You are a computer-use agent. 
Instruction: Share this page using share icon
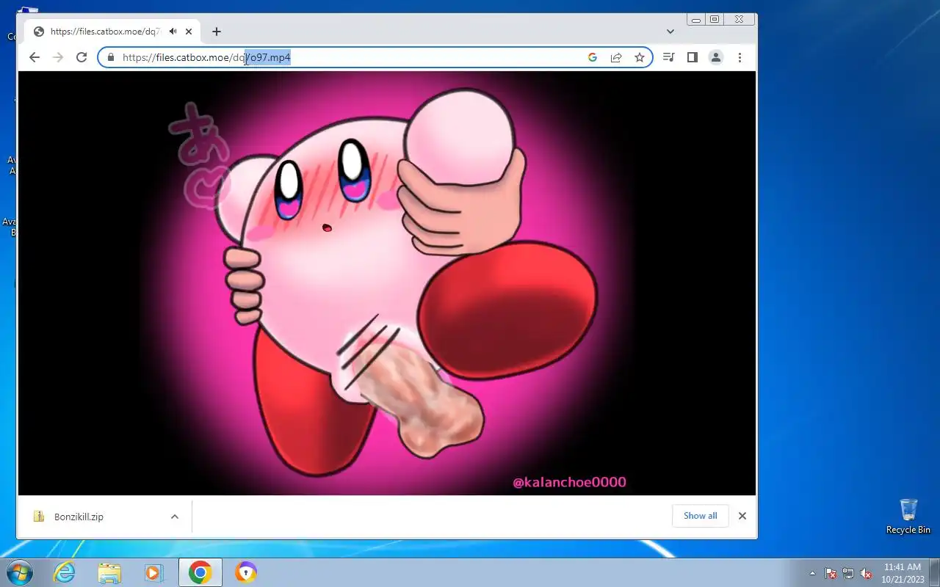coord(616,57)
